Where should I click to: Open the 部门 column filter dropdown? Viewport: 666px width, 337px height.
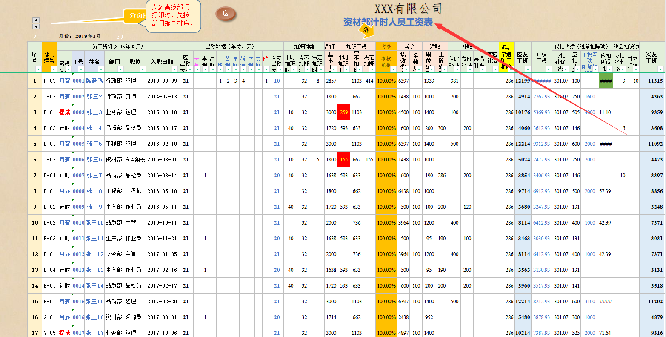coord(121,69)
